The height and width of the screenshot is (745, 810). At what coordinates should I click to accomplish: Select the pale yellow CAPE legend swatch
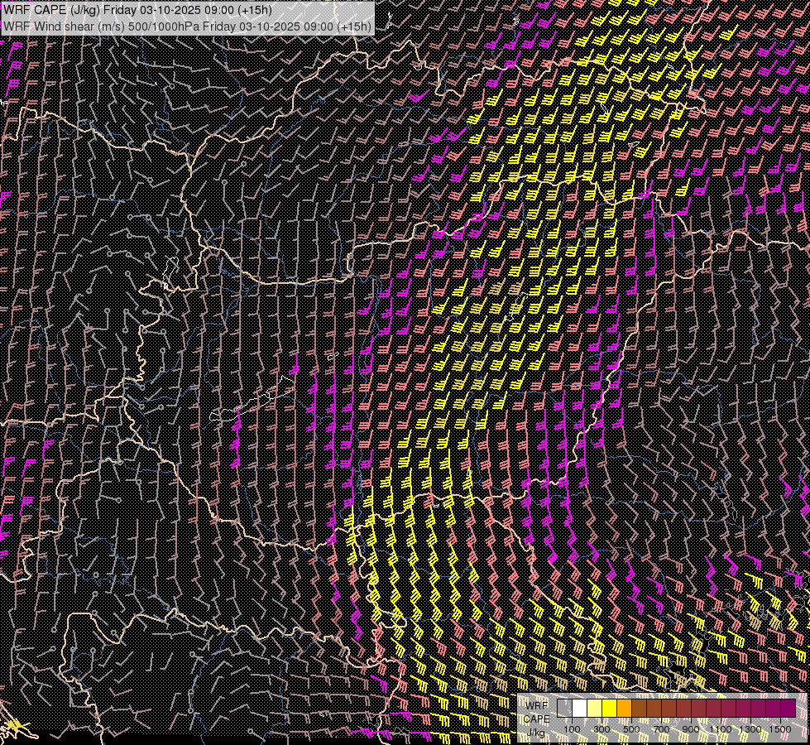point(594,708)
